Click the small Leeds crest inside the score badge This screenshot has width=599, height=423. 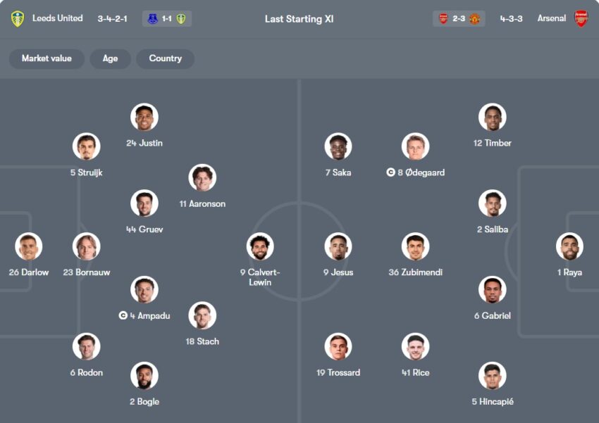[x=182, y=18]
